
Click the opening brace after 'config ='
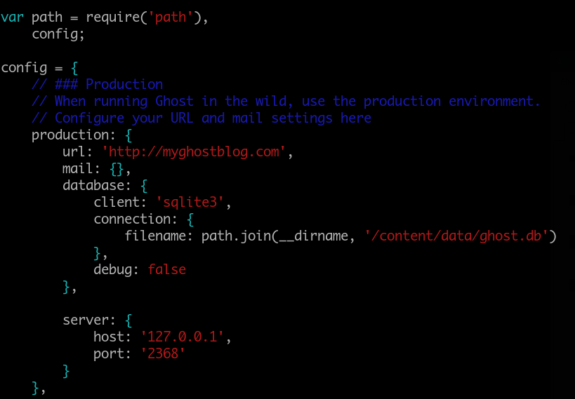[x=74, y=68]
